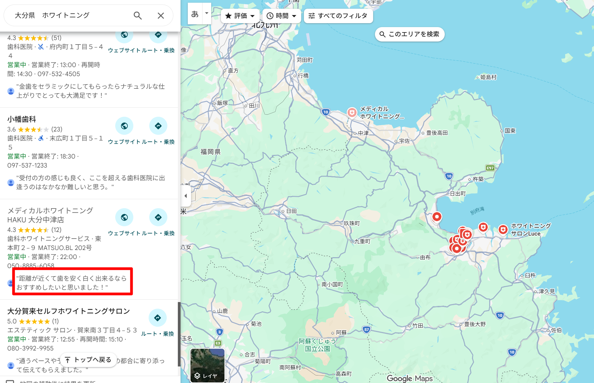Open route directions icon for 小幡歯科
This screenshot has height=383, width=594.
click(158, 126)
